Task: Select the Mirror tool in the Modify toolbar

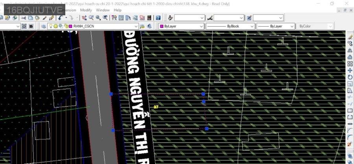Action: pyautogui.click(x=350, y=50)
